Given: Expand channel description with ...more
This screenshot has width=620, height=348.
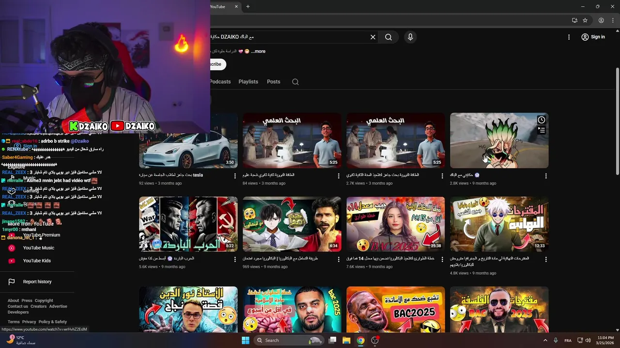Looking at the screenshot, I should [x=258, y=51].
